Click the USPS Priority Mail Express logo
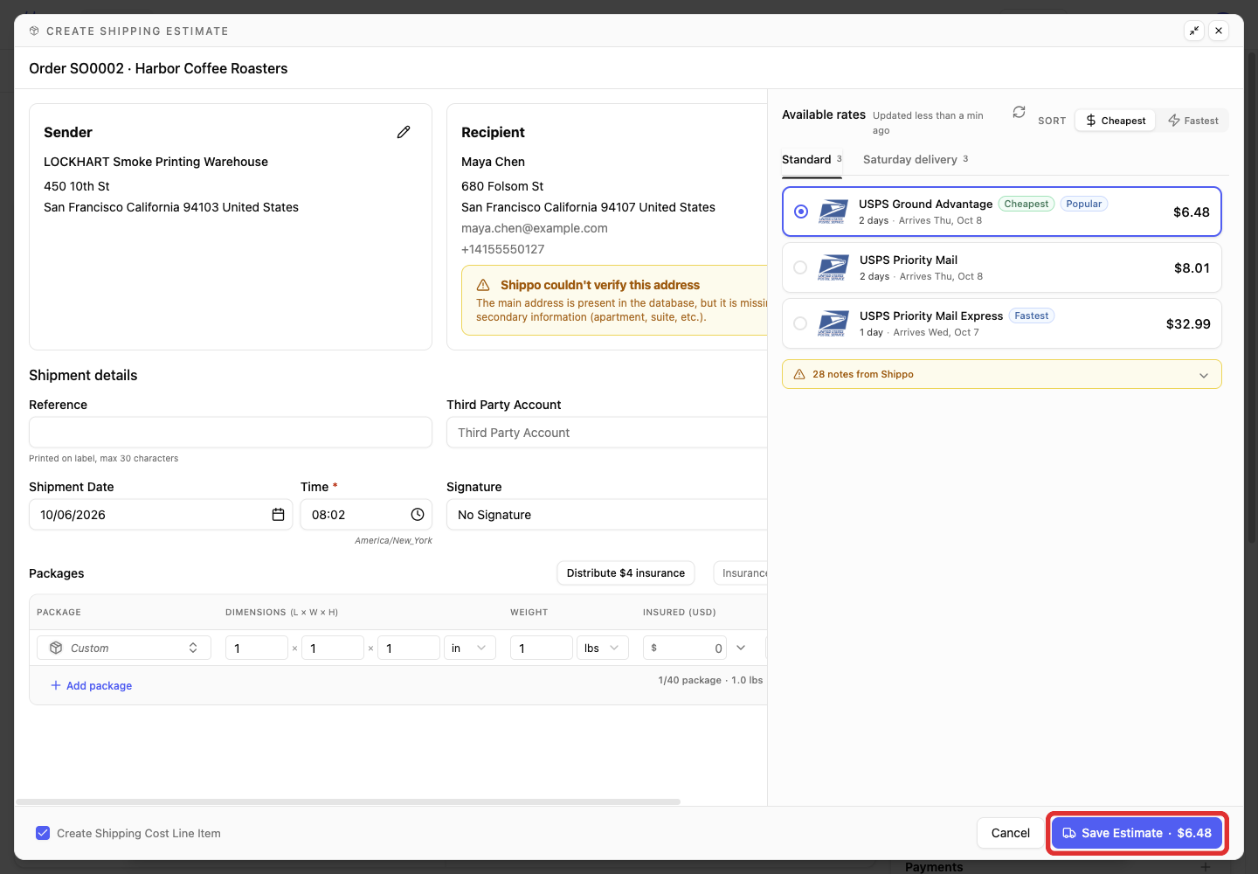1258x874 pixels. 833,323
